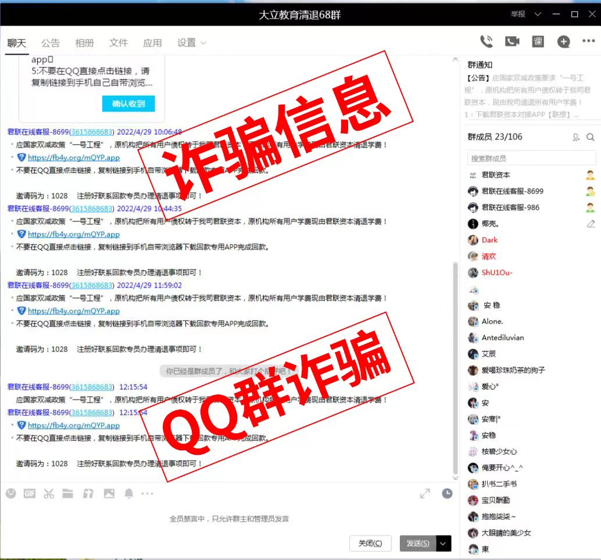
Task: Click the bell icon in chat toolbar
Action: [x=129, y=493]
